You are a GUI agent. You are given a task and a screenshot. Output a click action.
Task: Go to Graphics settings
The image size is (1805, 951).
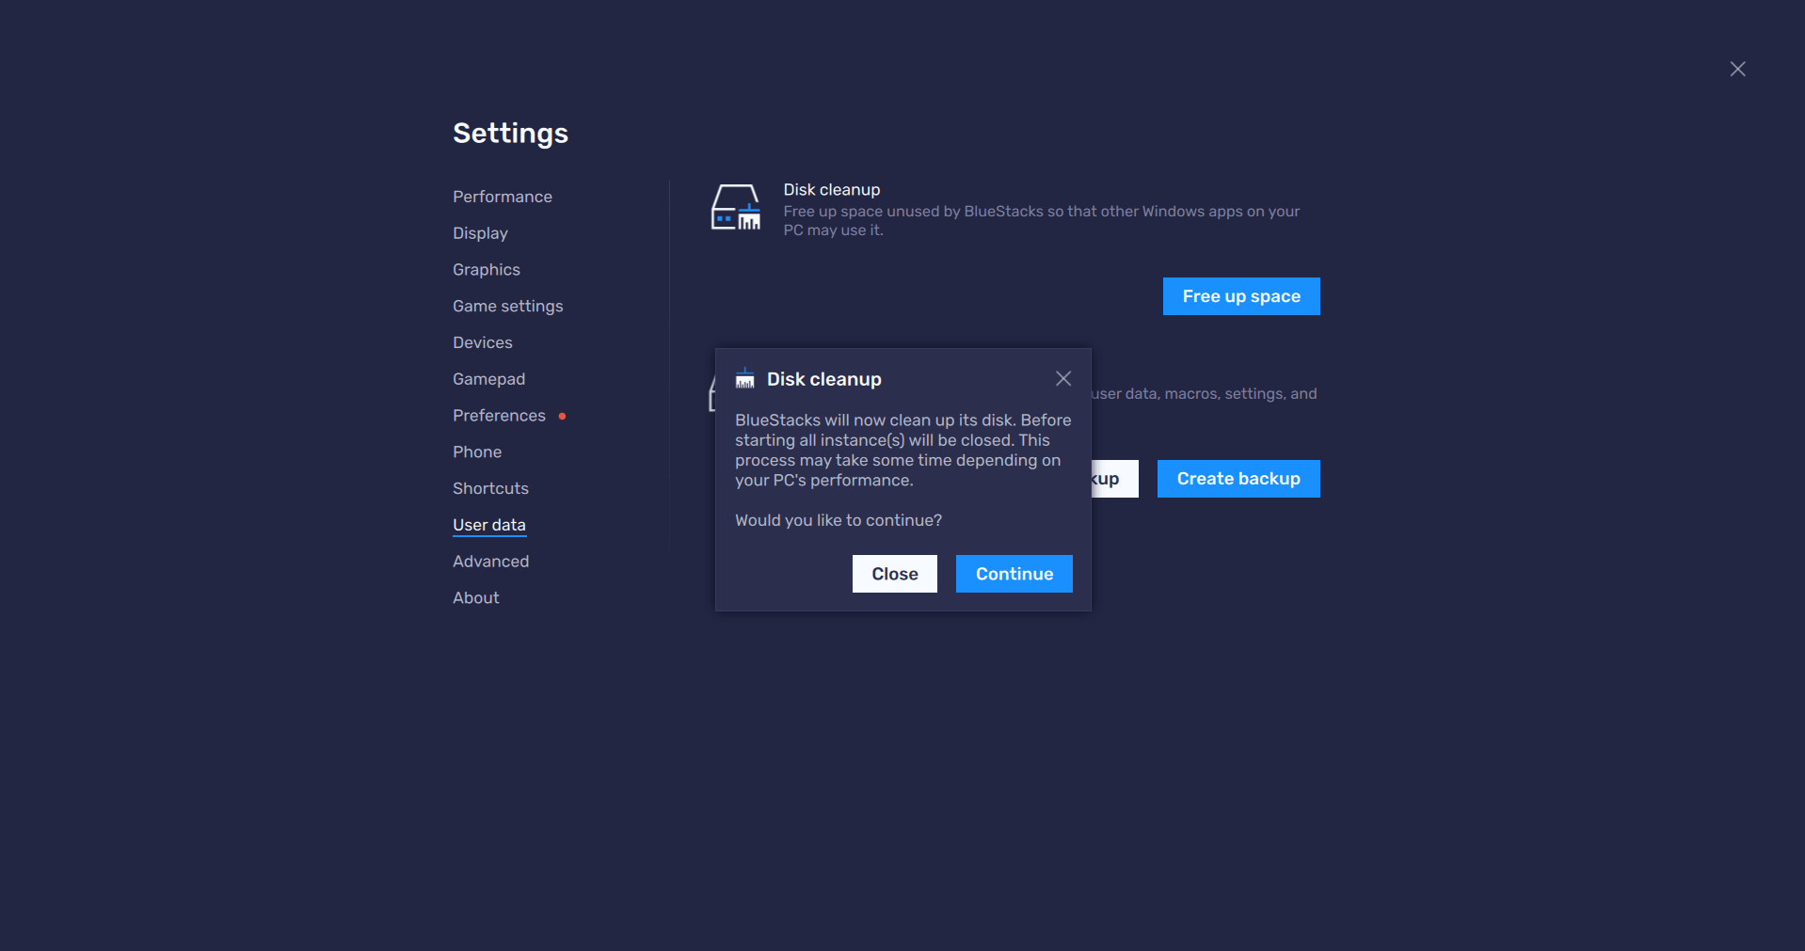486,270
